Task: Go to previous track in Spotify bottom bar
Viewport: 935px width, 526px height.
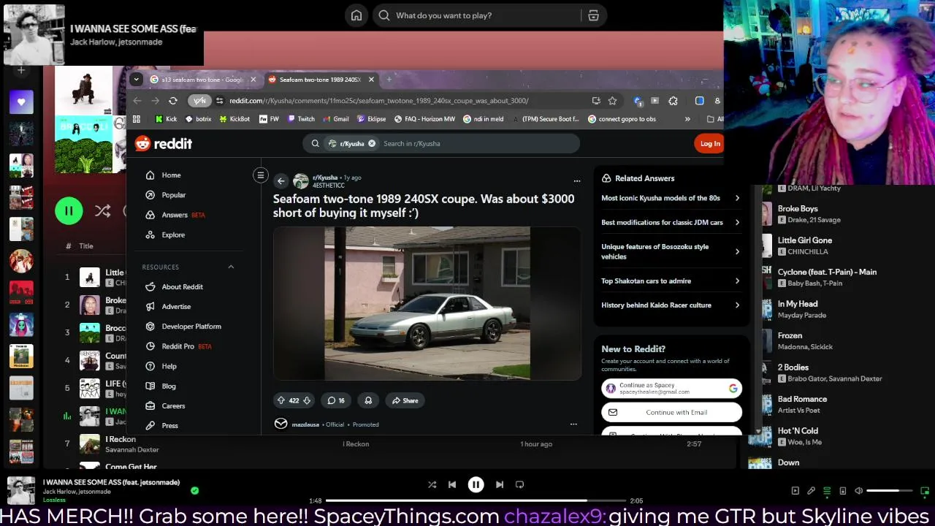Action: (x=452, y=484)
